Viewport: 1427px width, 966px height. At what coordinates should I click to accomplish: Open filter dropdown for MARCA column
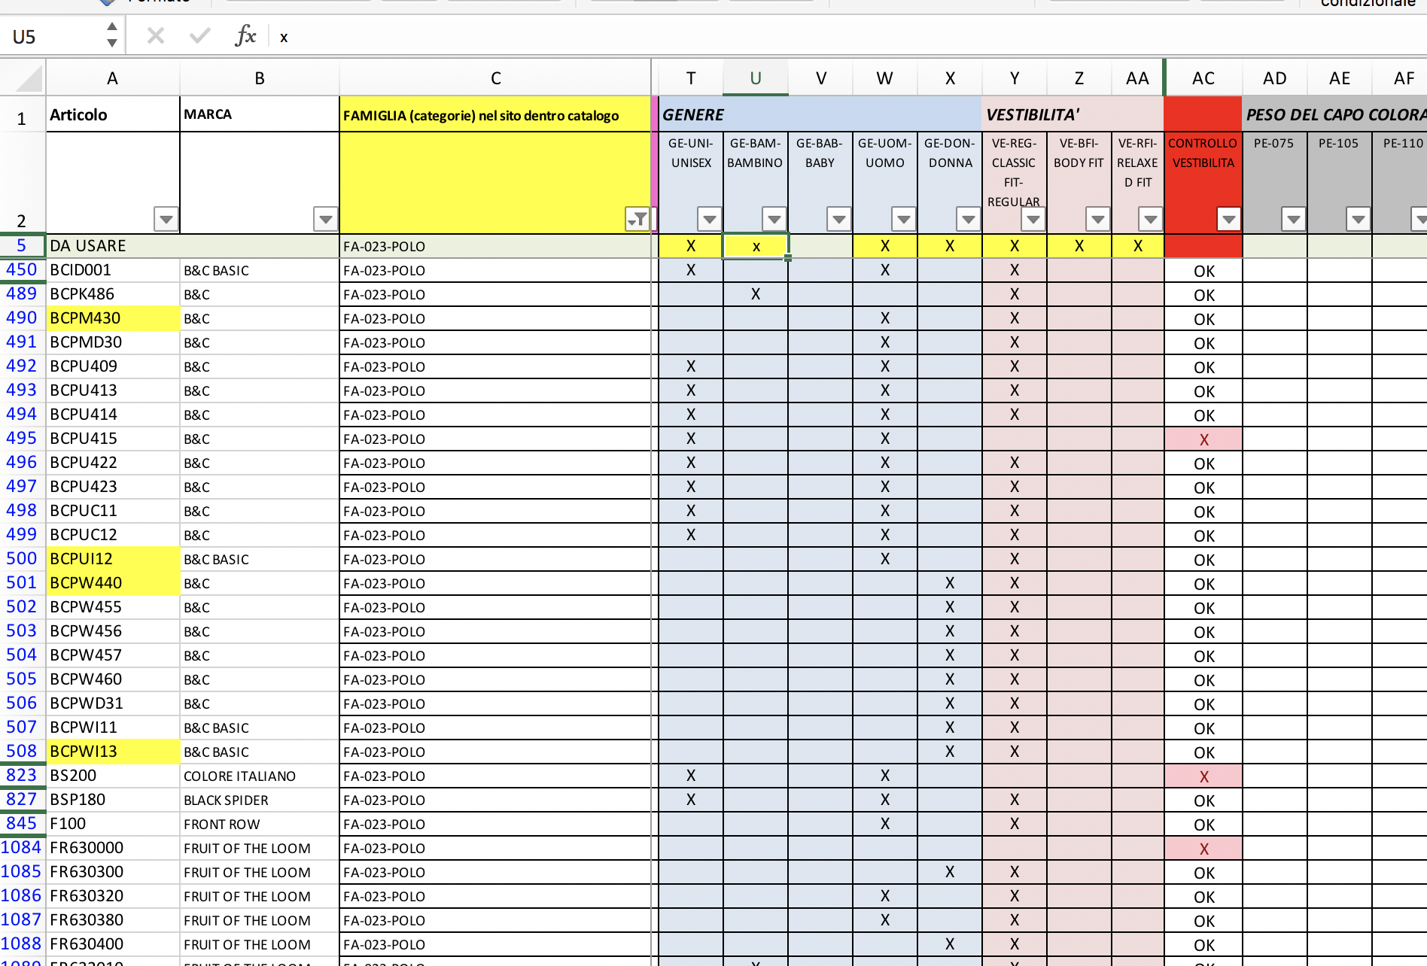325,219
